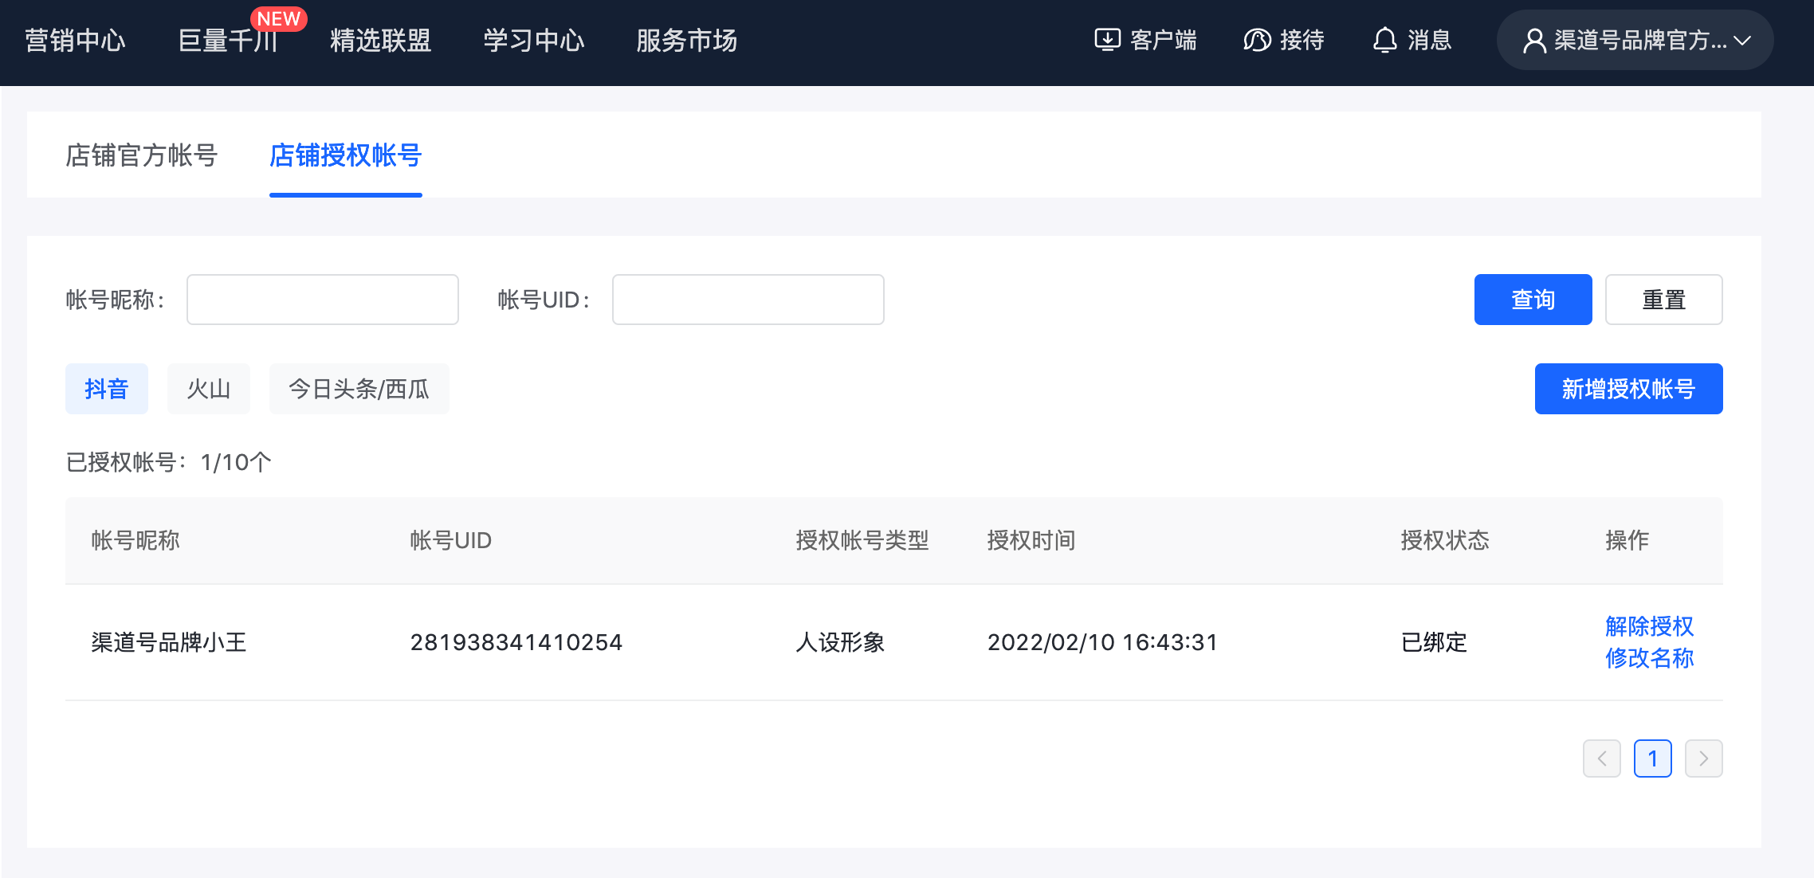Open 巨量千川 menu item
Screen dimensions: 1814x878
pos(228,41)
